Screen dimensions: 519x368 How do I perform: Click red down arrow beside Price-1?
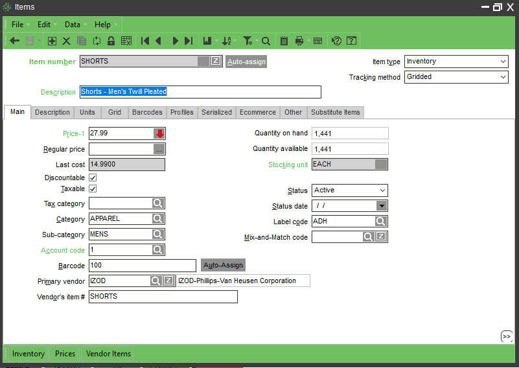[159, 133]
